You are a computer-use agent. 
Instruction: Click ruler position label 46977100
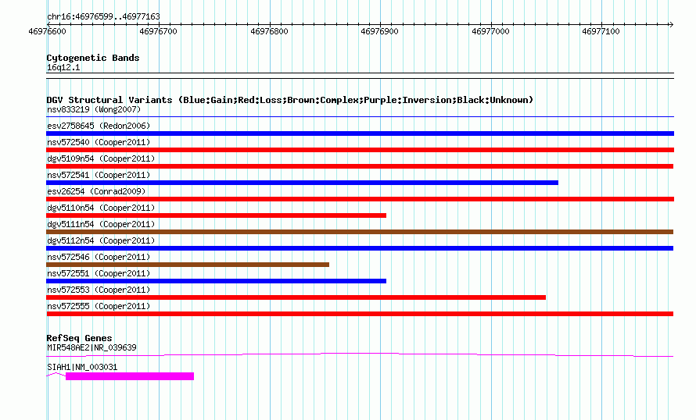point(601,31)
